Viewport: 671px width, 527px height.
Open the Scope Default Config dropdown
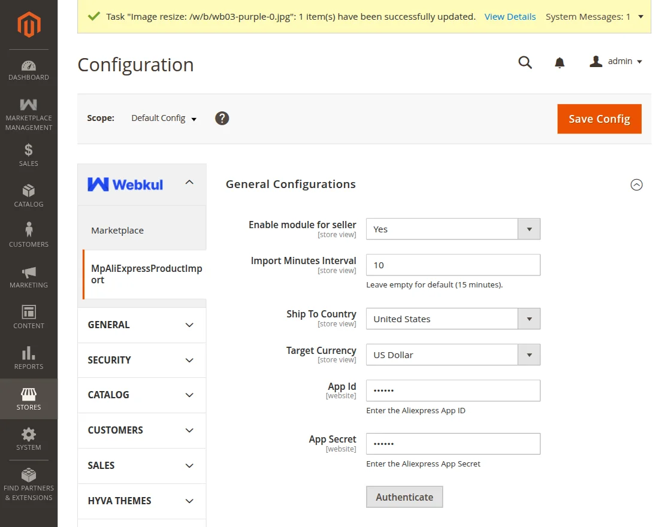tap(164, 118)
